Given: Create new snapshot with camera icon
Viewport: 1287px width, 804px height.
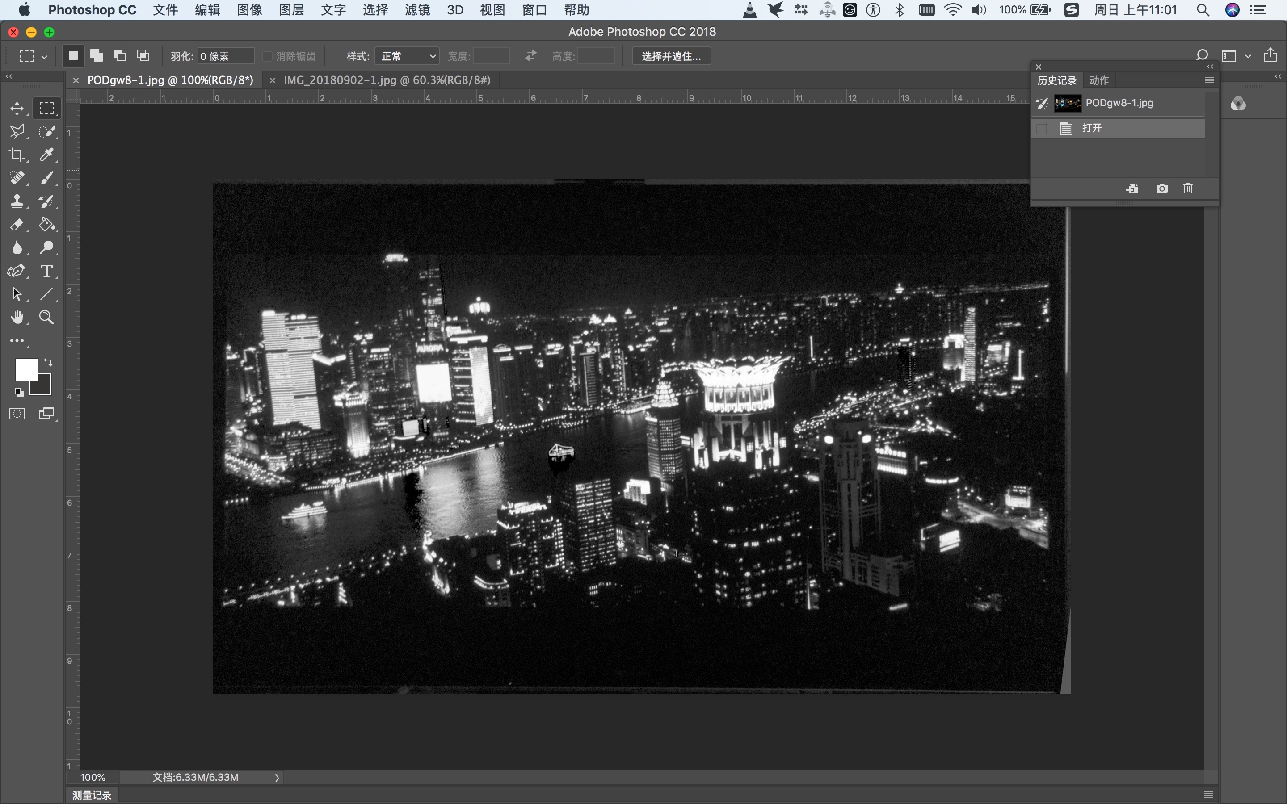Looking at the screenshot, I should click(x=1161, y=188).
